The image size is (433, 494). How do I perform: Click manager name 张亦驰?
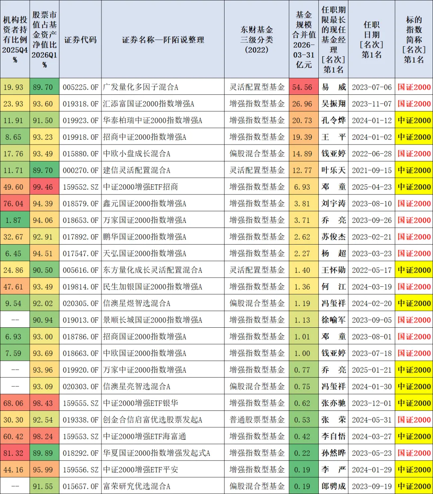334,404
